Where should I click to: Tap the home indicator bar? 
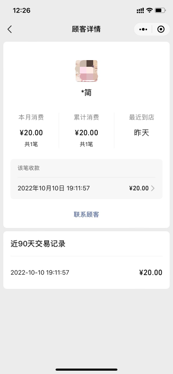point(86,370)
